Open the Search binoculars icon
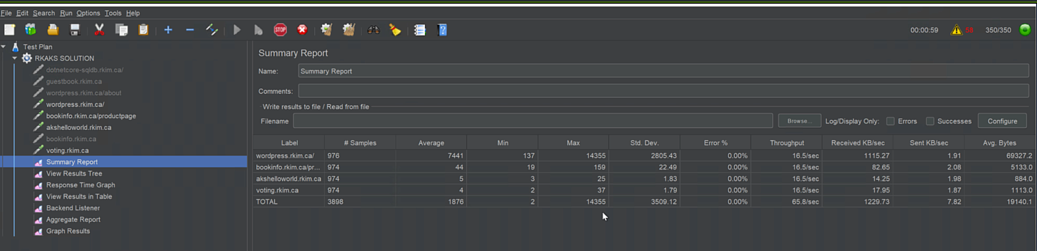Screen dimensions: 1037x251 coord(373,30)
